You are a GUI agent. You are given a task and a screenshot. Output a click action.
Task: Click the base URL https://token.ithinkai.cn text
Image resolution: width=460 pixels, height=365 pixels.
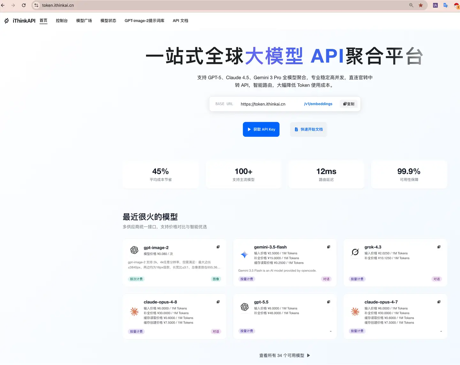pyautogui.click(x=263, y=104)
